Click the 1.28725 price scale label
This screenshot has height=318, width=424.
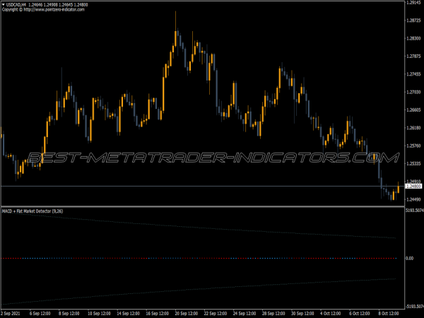413,20
